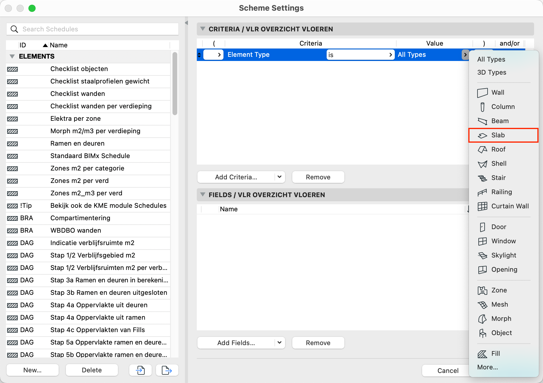The height and width of the screenshot is (383, 543).
Task: Open the 'is' operator dropdown
Action: (x=360, y=55)
